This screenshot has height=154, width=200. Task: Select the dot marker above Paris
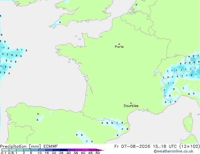(119, 44)
